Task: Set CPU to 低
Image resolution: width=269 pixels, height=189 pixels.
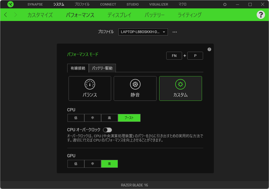Action: coord(76,118)
